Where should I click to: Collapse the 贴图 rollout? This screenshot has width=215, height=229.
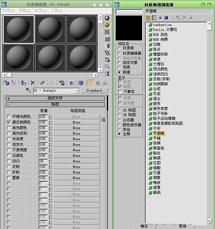pos(55,104)
